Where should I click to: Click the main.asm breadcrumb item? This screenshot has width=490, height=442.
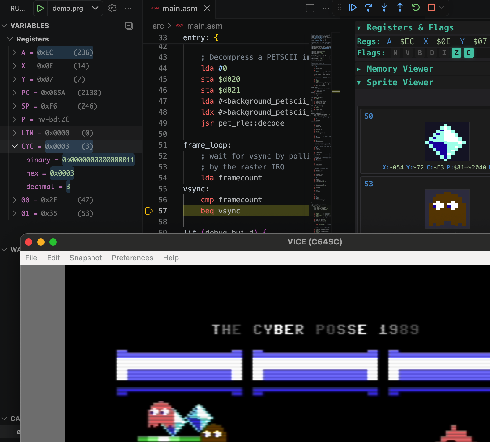(205, 26)
